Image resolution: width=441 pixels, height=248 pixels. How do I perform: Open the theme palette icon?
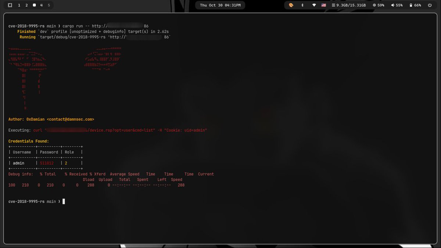tap(291, 5)
